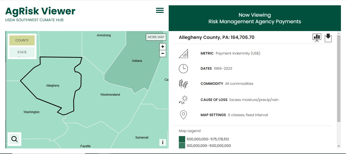This screenshot has width=346, height=154.
Task: Click the Map Settings pin icon
Action: point(183,115)
